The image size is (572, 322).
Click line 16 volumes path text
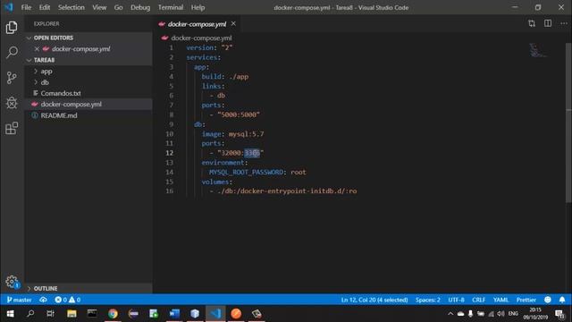287,191
